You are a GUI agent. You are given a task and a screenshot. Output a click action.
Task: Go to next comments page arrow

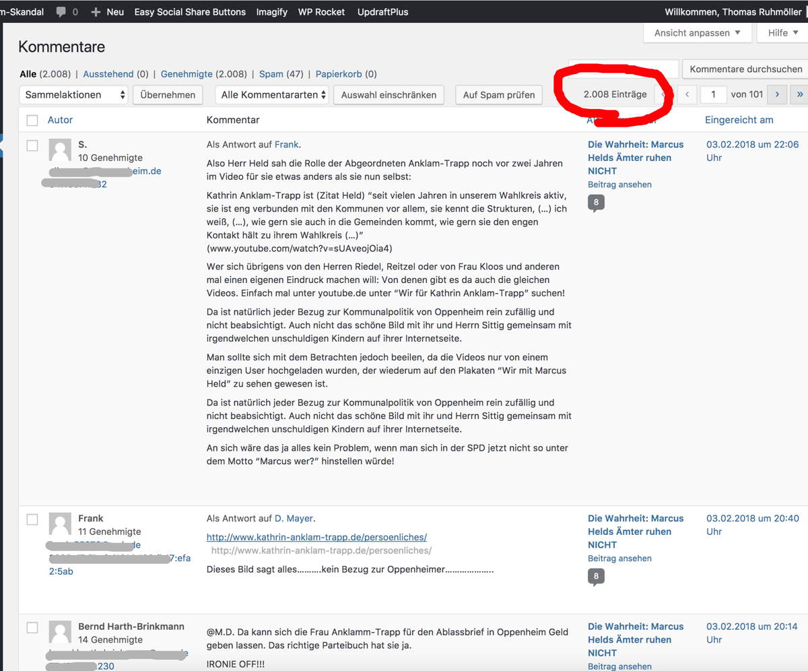point(777,94)
